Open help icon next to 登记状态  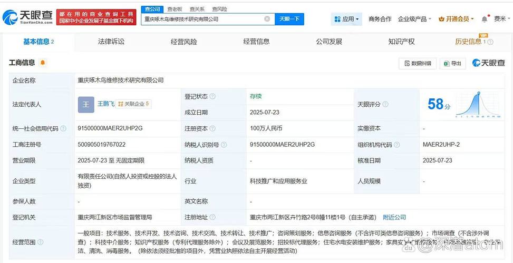point(212,97)
